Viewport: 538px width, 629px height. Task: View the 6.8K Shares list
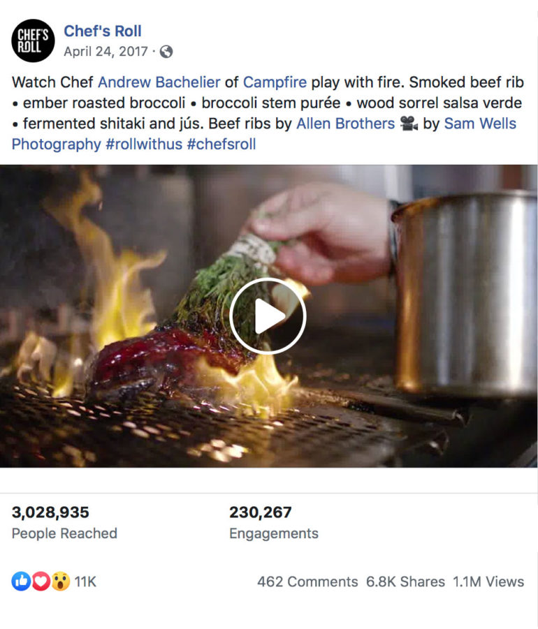coord(405,582)
